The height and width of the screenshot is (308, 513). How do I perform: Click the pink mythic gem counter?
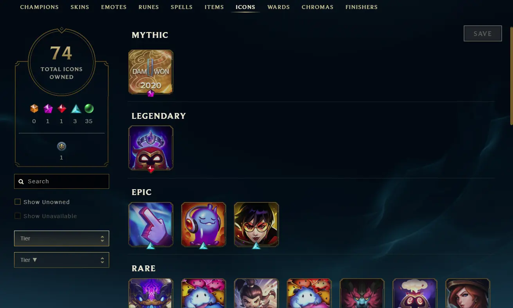coord(48,109)
